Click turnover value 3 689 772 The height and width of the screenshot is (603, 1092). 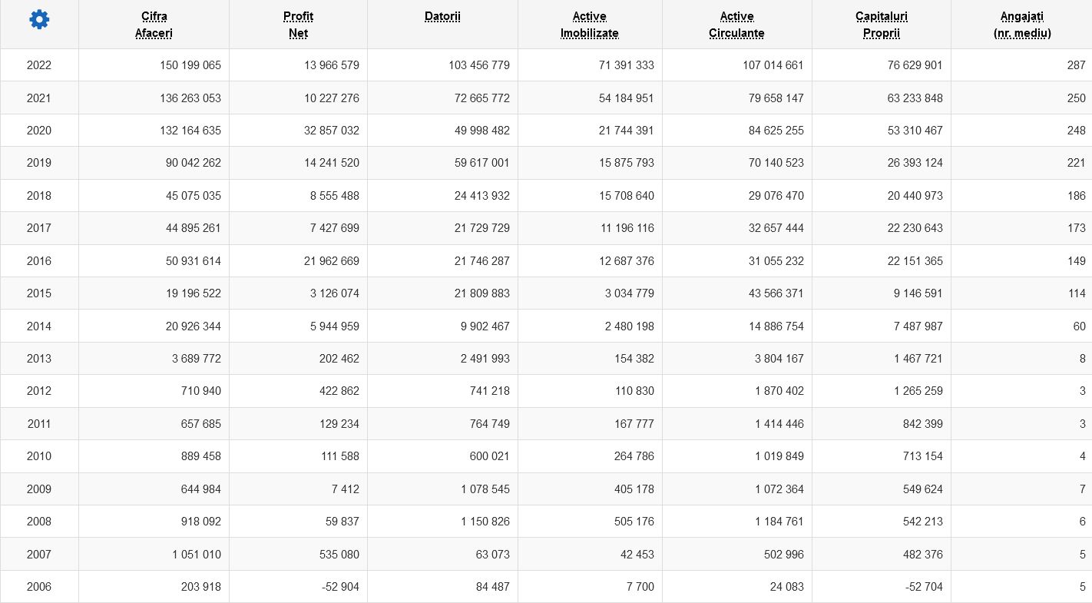coord(197,358)
